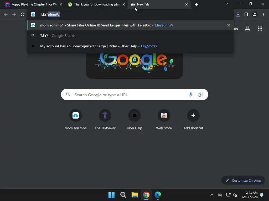Viewport: 269px width, 201px height.
Task: Open the network display tray icon
Action: click(x=228, y=195)
